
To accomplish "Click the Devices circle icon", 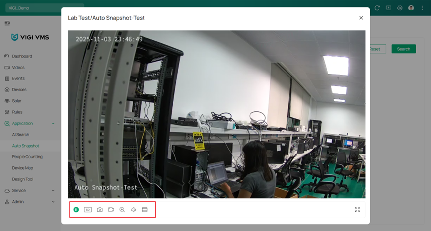I will (x=7, y=90).
